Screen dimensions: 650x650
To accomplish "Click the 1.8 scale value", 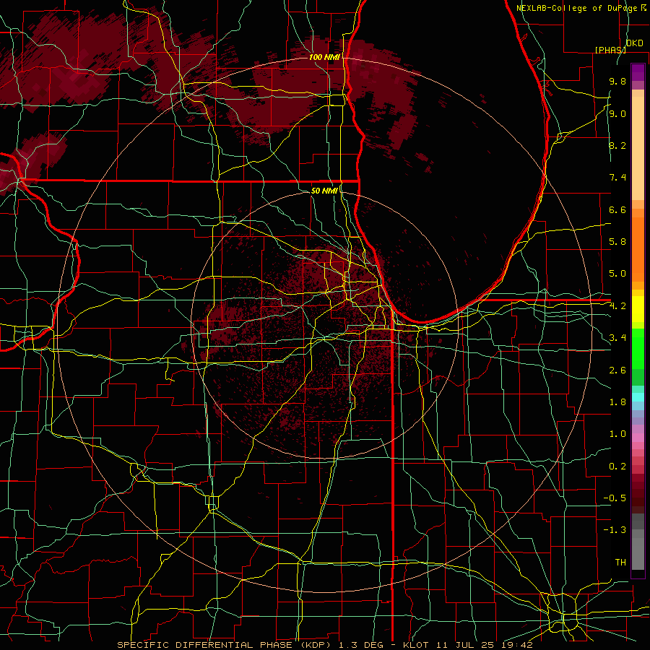I will (617, 402).
